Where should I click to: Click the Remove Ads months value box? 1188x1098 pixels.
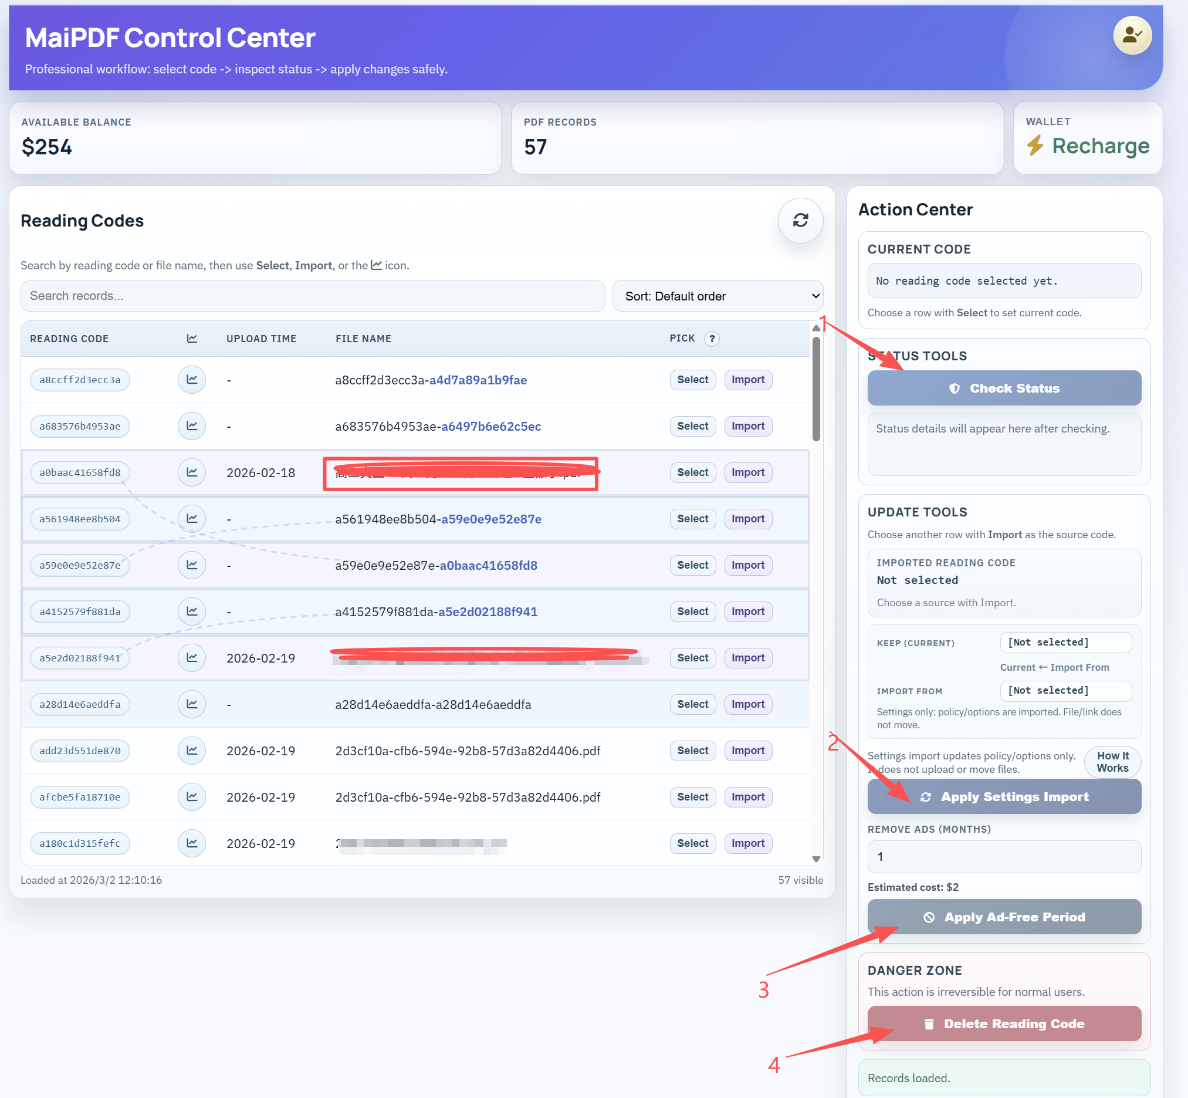(1003, 856)
